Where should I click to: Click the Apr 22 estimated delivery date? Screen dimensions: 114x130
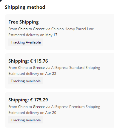pyautogui.click(x=51, y=74)
